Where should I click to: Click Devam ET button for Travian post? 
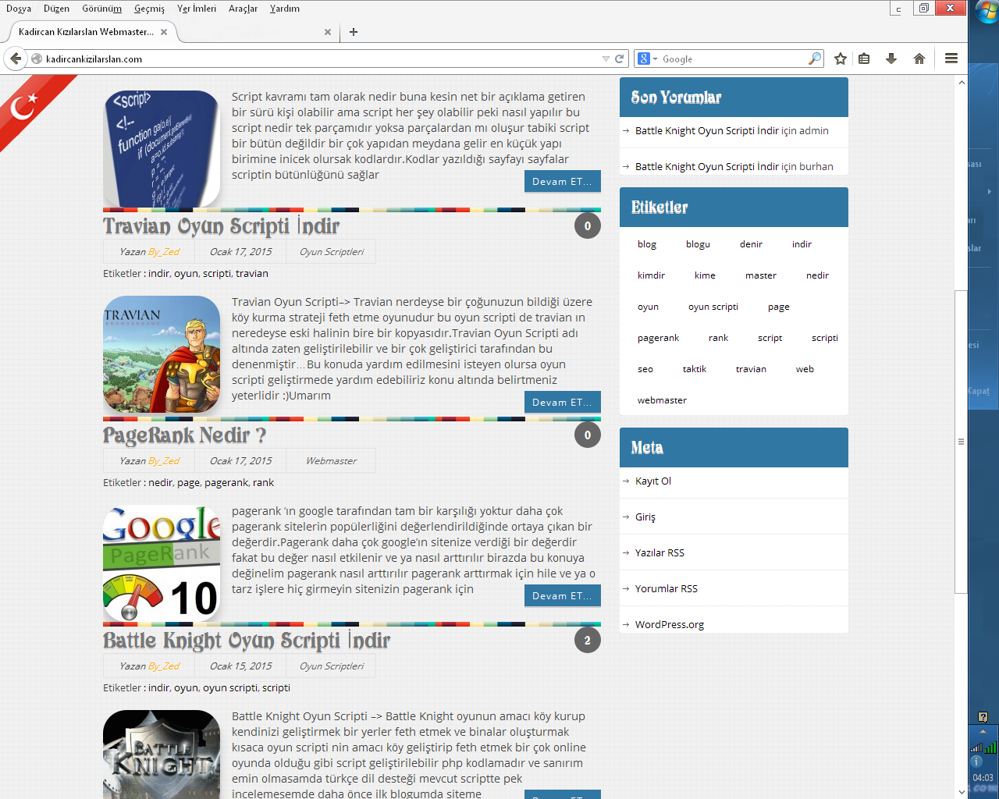coord(562,402)
